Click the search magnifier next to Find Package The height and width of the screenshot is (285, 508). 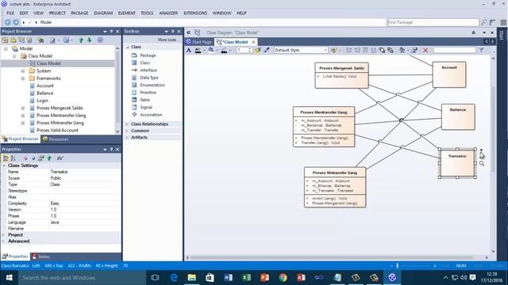point(483,22)
